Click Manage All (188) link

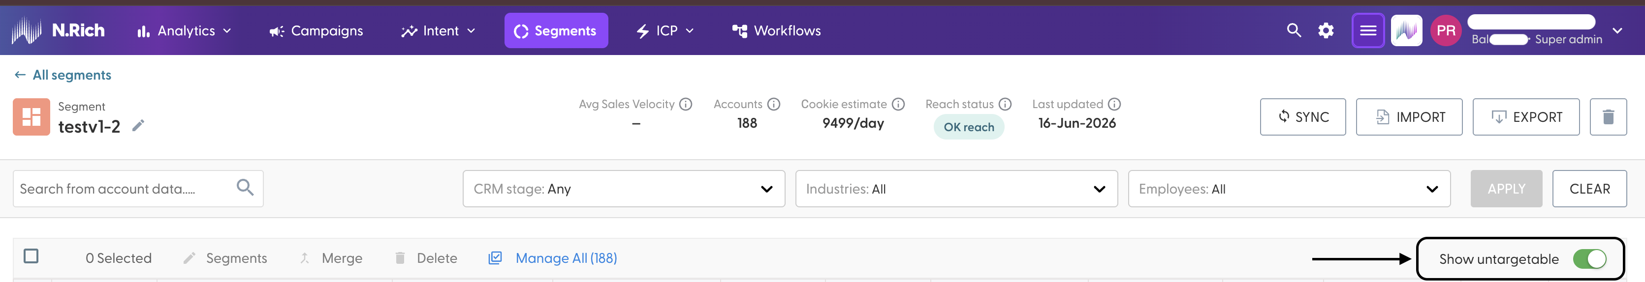pos(553,258)
